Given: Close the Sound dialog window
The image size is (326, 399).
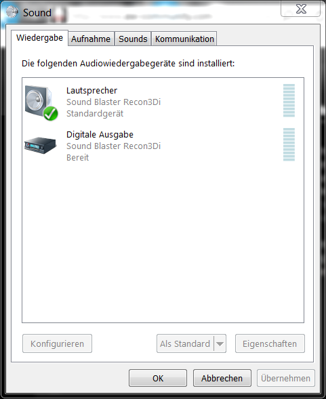Looking at the screenshot, I should click(x=300, y=9).
